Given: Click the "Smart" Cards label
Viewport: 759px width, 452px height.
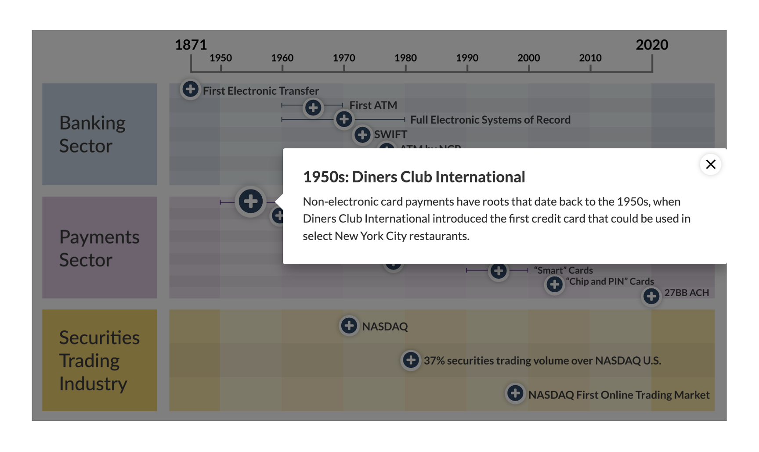Looking at the screenshot, I should [563, 270].
